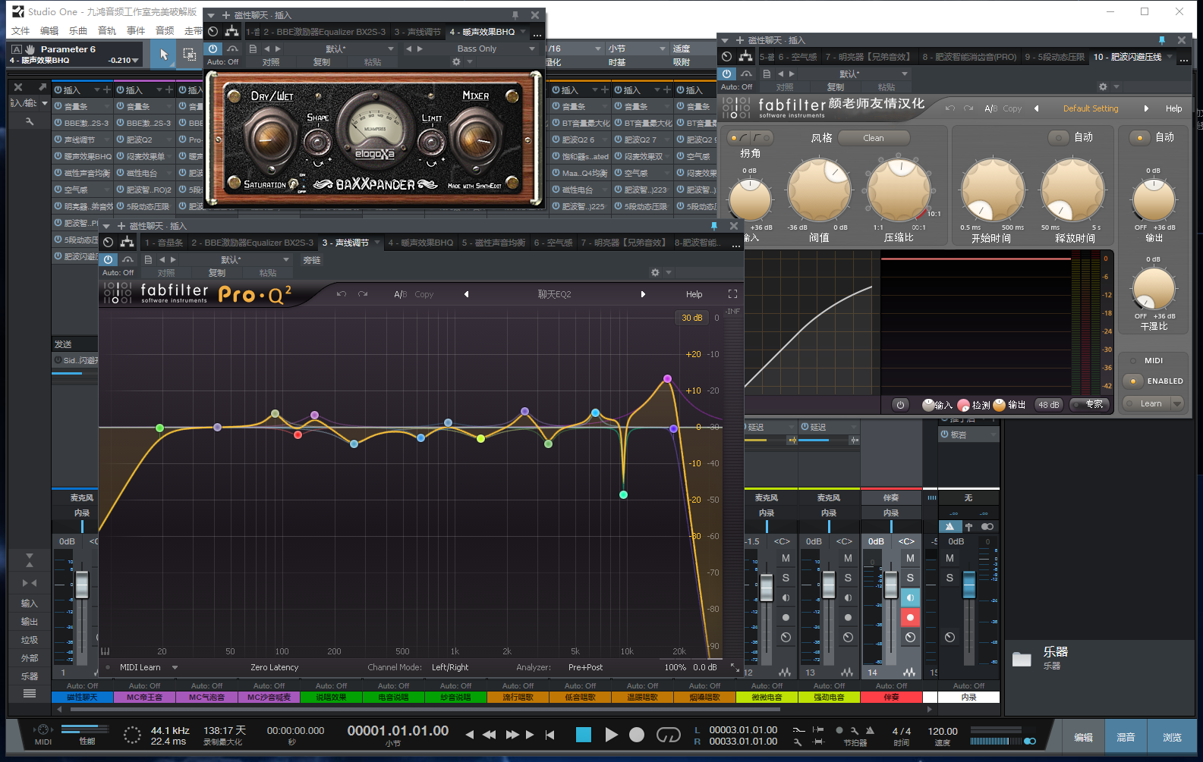The image size is (1203, 762).
Task: Open Channel Mode Left/Right dropdown
Action: point(449,667)
